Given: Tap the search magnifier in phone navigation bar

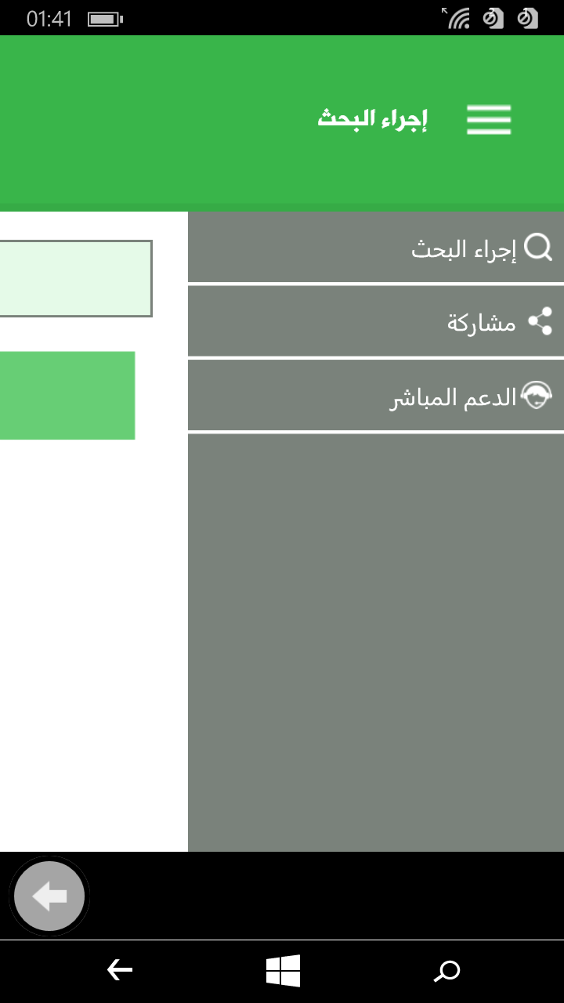Looking at the screenshot, I should pos(447,972).
